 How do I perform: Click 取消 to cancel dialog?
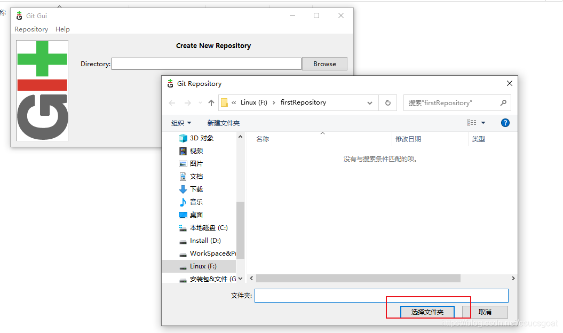pos(485,312)
